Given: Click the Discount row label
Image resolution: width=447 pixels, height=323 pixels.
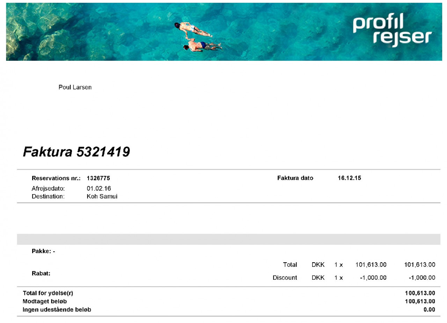Looking at the screenshot, I should pyautogui.click(x=285, y=278).
